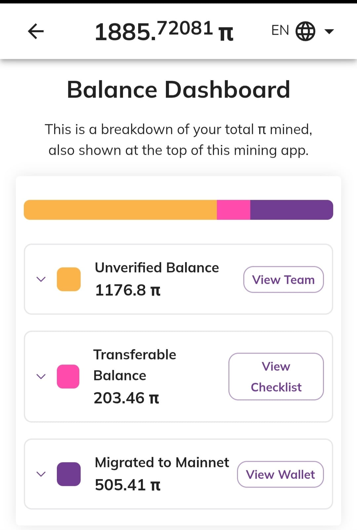Open View Wallet button
The width and height of the screenshot is (357, 530).
point(280,474)
